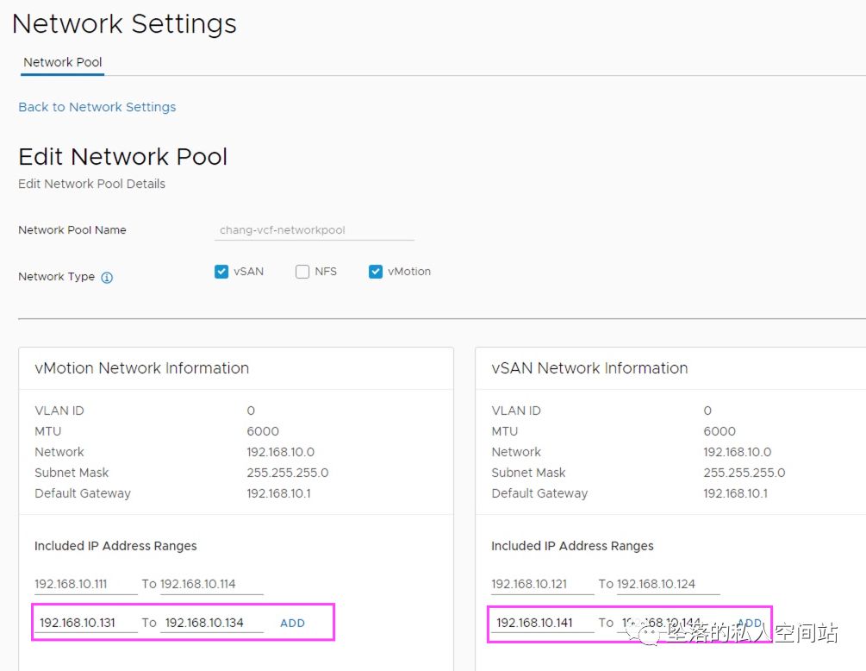Uncheck the vSAN network type checkbox
Viewport: 866px width, 671px height.
tap(221, 272)
